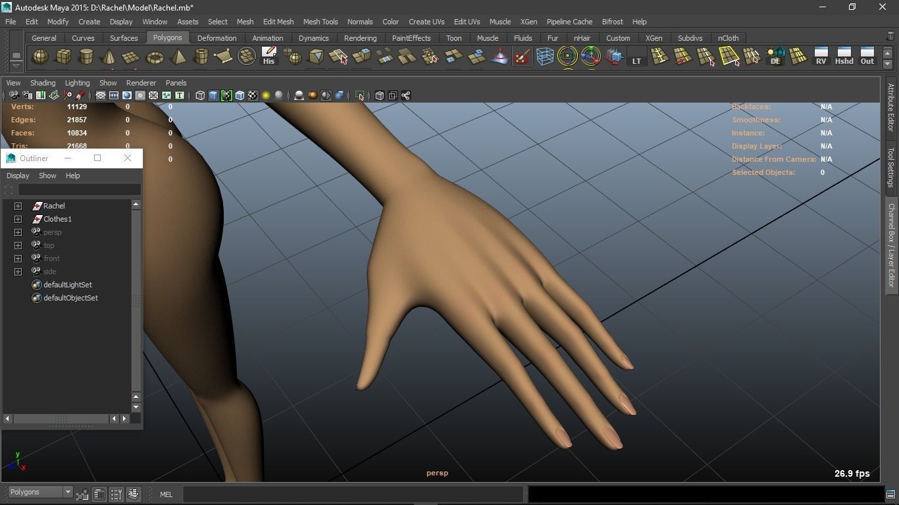
Task: Open the viewport Shading menu
Action: (x=43, y=83)
